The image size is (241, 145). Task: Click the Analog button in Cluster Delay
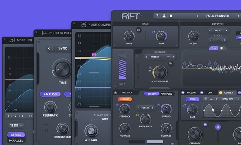pyautogui.click(x=50, y=94)
